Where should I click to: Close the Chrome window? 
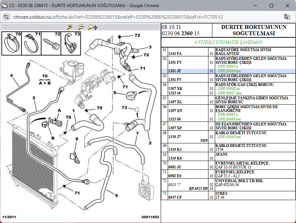click(x=288, y=6)
